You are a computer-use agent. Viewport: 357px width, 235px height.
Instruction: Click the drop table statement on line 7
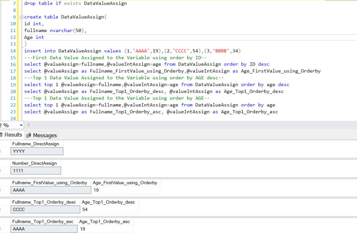pos(75,3)
